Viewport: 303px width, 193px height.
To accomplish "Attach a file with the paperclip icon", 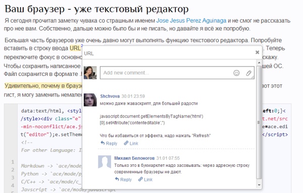I will pos(248,73).
